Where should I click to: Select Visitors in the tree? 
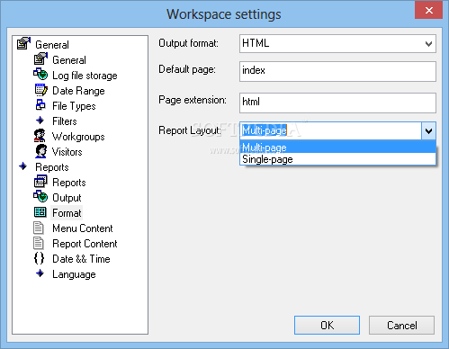67,152
